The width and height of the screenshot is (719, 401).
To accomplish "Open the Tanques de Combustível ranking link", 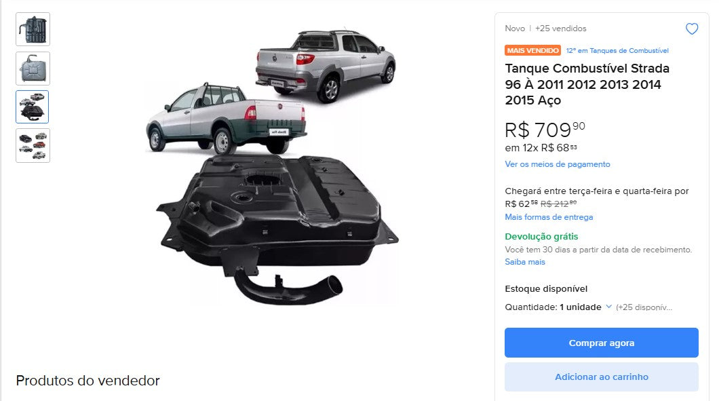I will click(617, 51).
